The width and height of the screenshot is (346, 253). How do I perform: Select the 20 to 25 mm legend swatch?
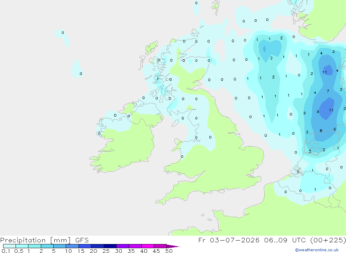point(97,246)
